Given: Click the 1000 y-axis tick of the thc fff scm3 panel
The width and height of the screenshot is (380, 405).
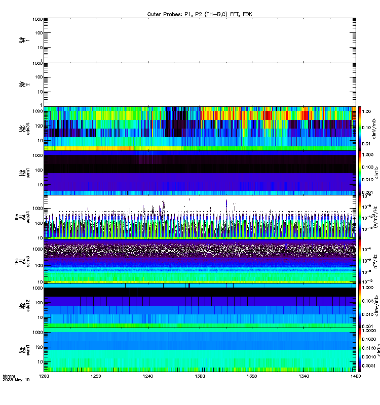Looking at the screenshot, I should pyautogui.click(x=37, y=249).
